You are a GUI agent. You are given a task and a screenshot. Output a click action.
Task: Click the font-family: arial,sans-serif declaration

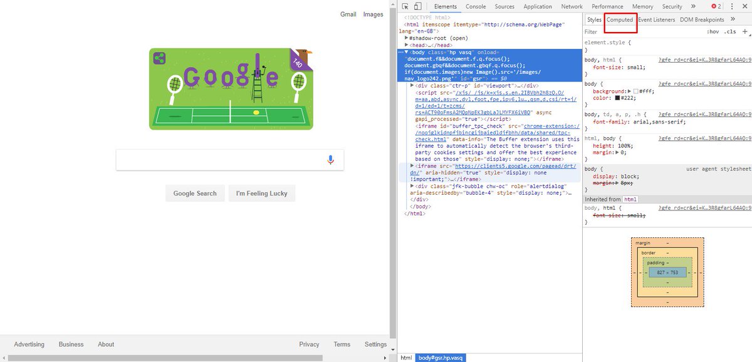click(x=639, y=122)
